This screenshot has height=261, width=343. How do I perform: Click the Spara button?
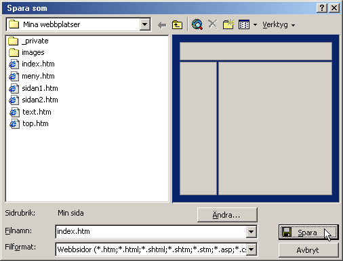pyautogui.click(x=308, y=233)
